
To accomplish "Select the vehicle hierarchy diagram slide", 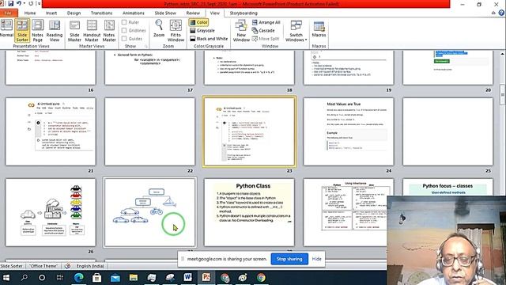I will [150, 212].
